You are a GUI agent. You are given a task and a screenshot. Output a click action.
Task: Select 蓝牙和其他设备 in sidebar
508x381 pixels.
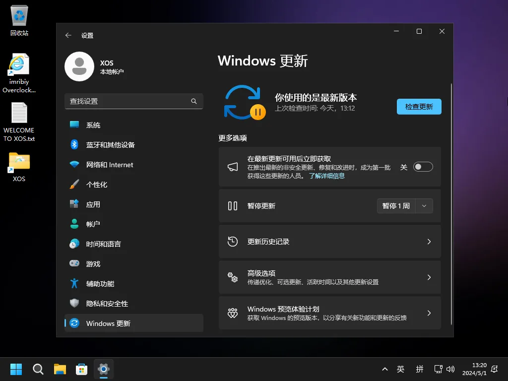pos(112,144)
